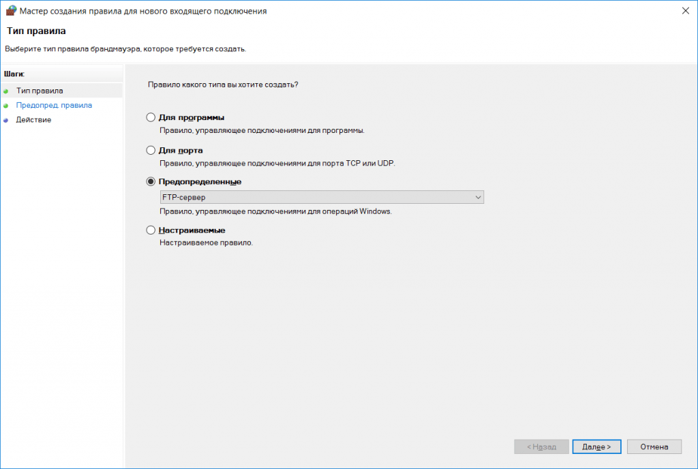Select the Предопределенные radio button
The image size is (698, 469).
pyautogui.click(x=151, y=181)
